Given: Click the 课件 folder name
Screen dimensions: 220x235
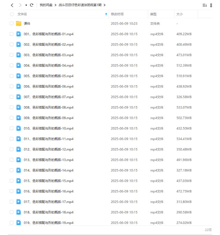Looking at the screenshot, I should coord(27,24).
